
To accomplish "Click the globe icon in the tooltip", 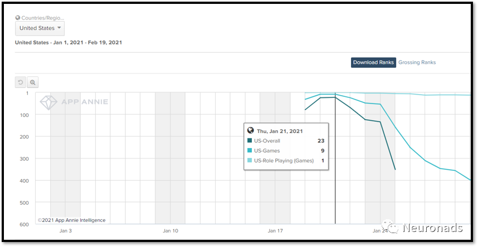I will coord(250,130).
